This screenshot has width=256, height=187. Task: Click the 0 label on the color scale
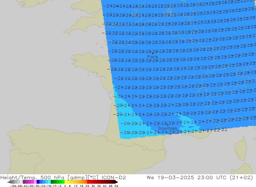(65, 186)
